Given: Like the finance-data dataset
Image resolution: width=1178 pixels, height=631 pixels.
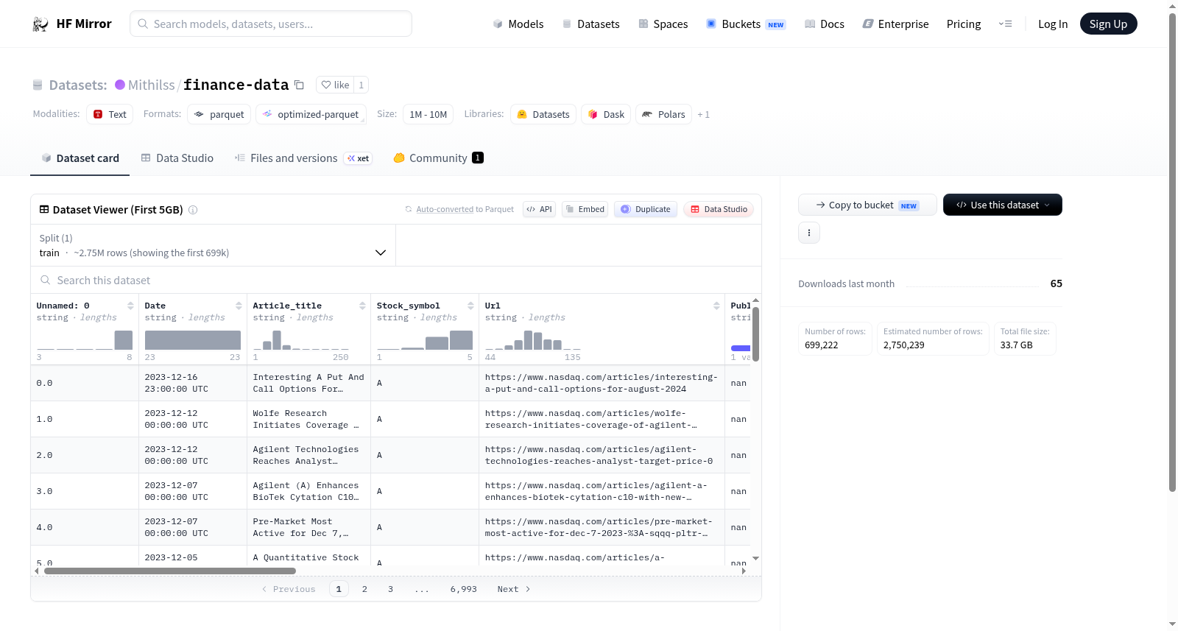Looking at the screenshot, I should (335, 85).
